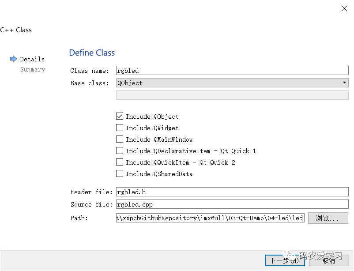Focus the Source file field rgbled.cpp
The width and height of the screenshot is (354, 271).
pyautogui.click(x=232, y=204)
